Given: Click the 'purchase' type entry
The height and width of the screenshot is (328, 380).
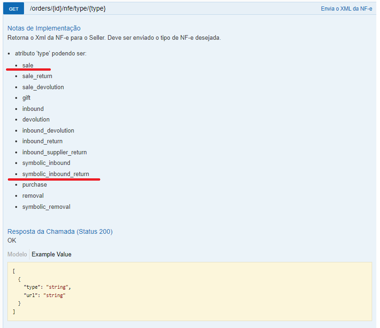Looking at the screenshot, I should click(35, 185).
